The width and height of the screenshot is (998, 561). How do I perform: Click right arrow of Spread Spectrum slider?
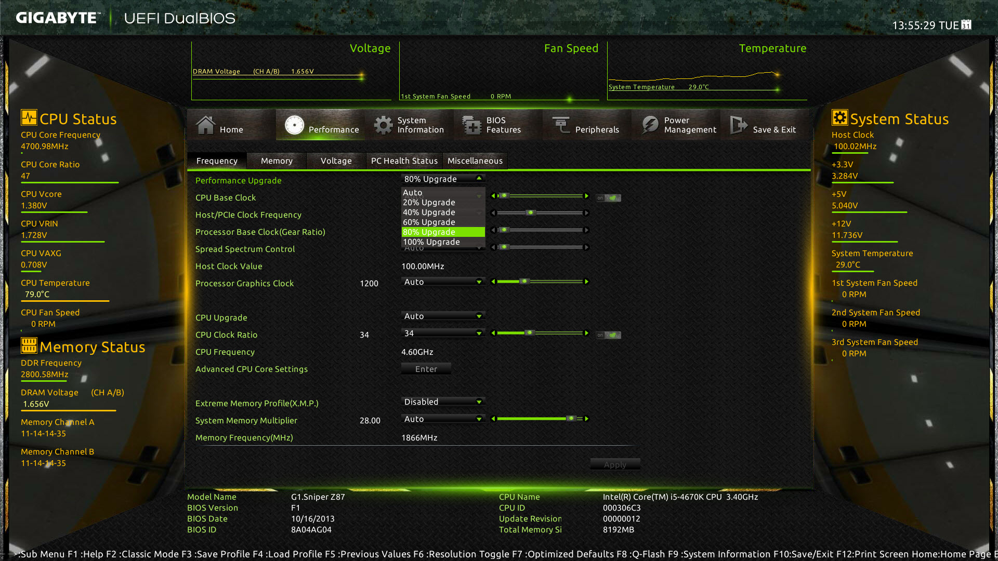pos(587,247)
